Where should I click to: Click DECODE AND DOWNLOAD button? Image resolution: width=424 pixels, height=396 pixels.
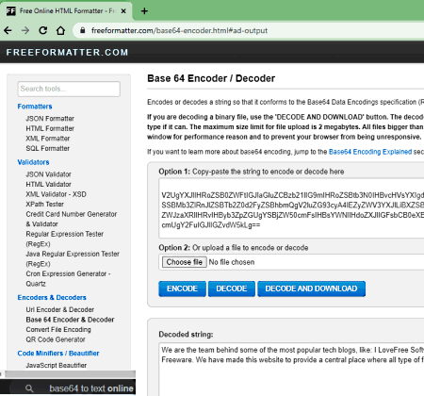click(311, 289)
